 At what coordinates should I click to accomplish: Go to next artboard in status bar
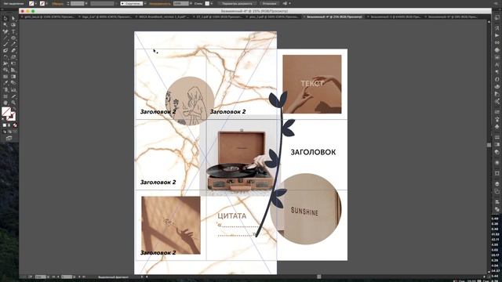pos(79,277)
